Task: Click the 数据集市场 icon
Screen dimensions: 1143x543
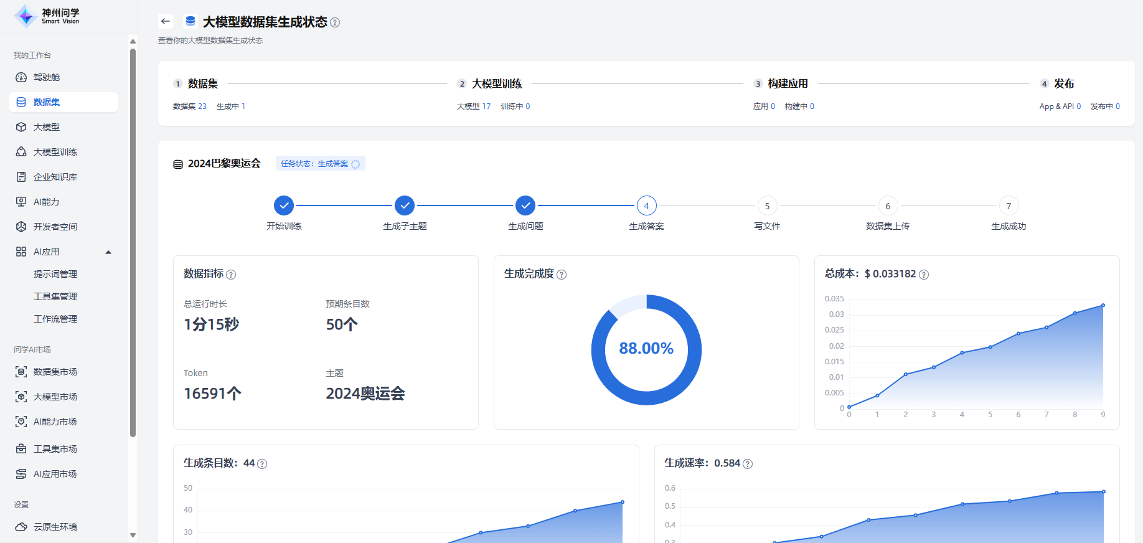Action: pyautogui.click(x=21, y=372)
